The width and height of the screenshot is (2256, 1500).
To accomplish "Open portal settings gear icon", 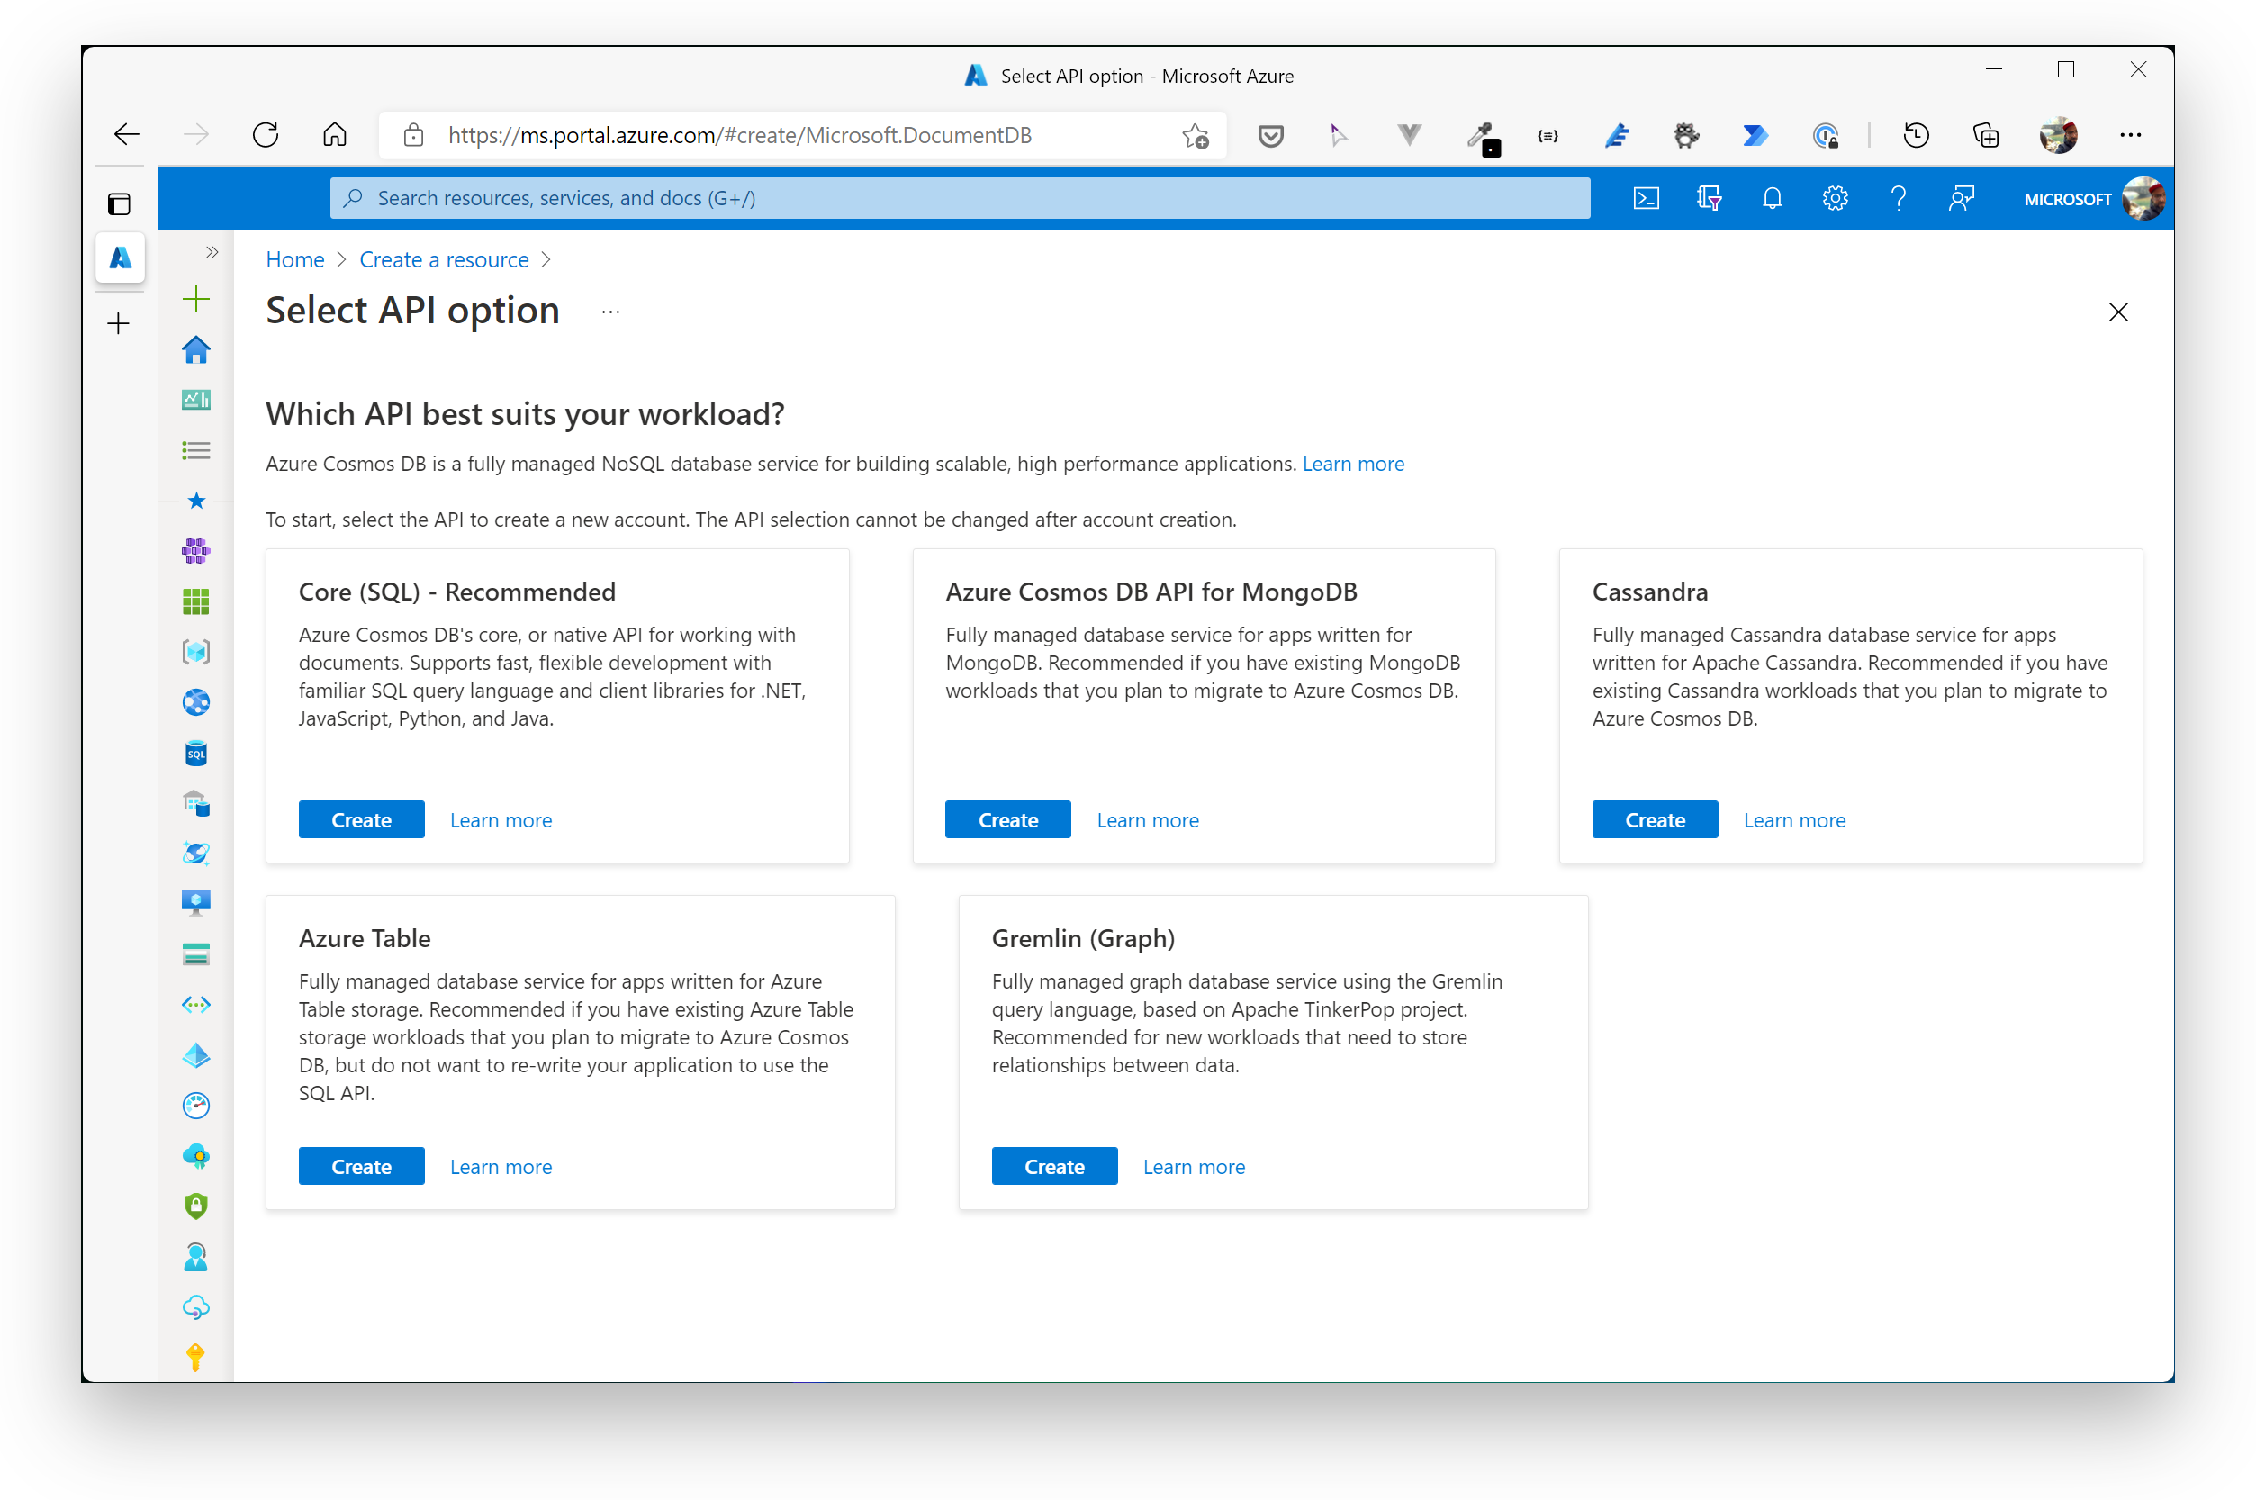I will click(1835, 198).
